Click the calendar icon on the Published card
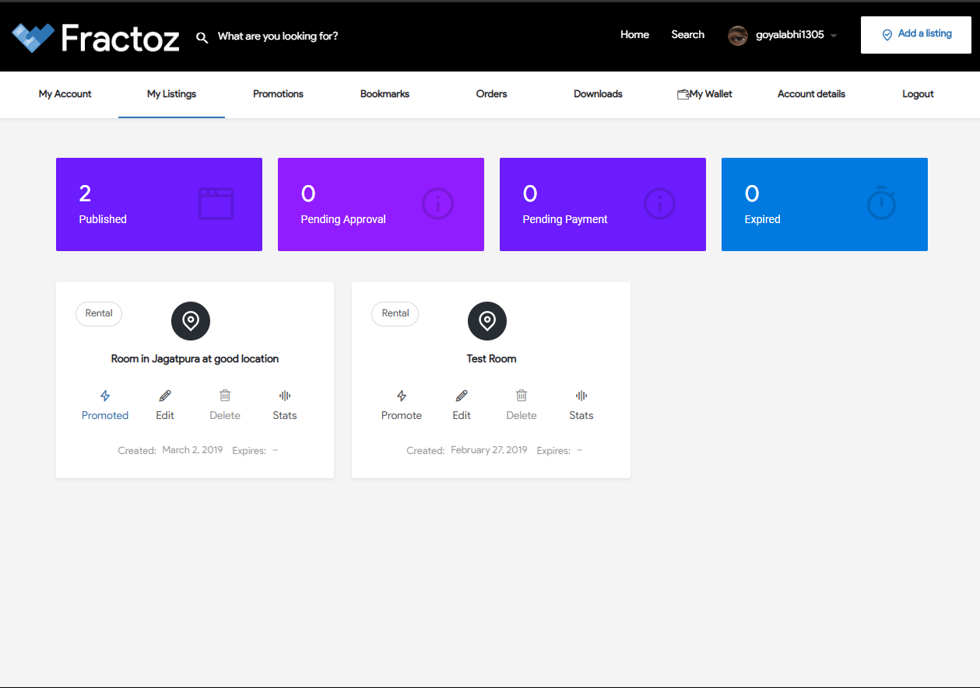The height and width of the screenshot is (688, 980). click(216, 204)
